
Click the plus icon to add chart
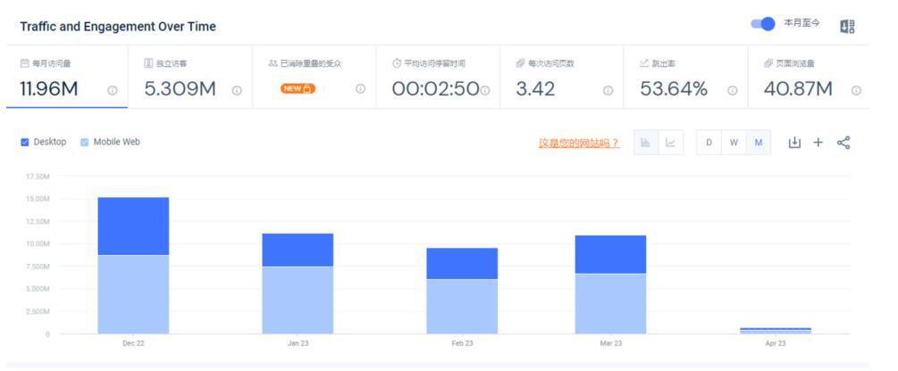coord(818,143)
